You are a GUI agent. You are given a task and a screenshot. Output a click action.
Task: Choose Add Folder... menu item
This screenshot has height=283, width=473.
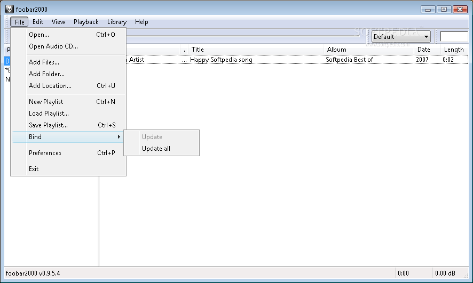click(68, 74)
